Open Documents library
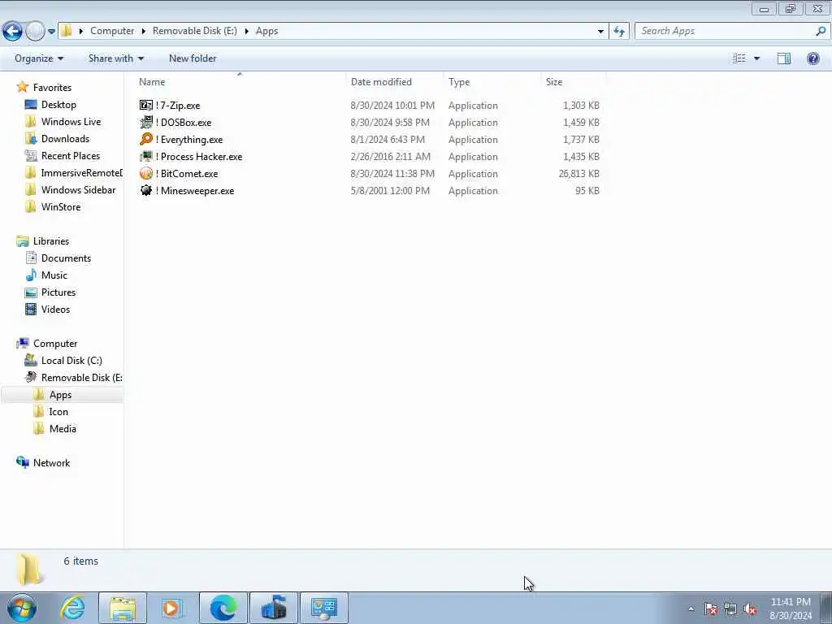This screenshot has height=624, width=832. (66, 258)
